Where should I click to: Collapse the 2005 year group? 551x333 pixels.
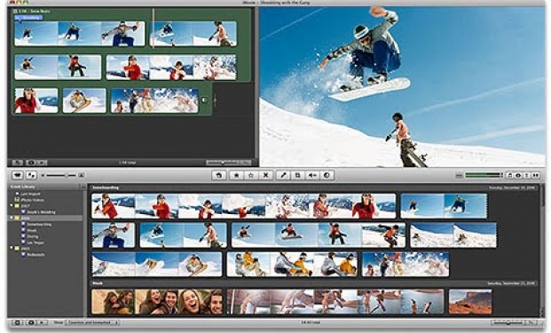12,249
